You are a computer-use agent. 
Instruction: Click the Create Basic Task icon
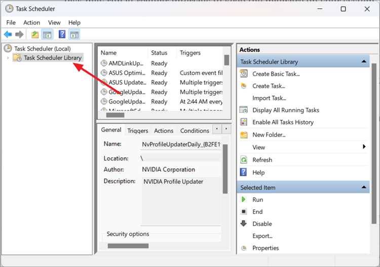[x=244, y=73]
